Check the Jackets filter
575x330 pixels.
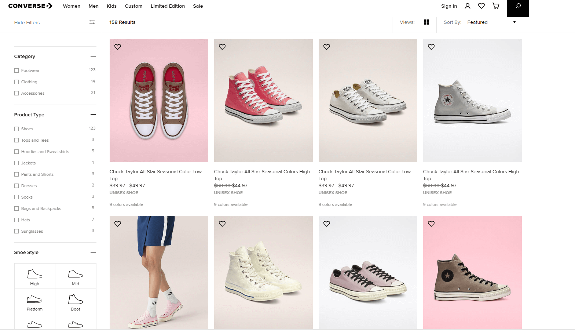[x=17, y=163]
